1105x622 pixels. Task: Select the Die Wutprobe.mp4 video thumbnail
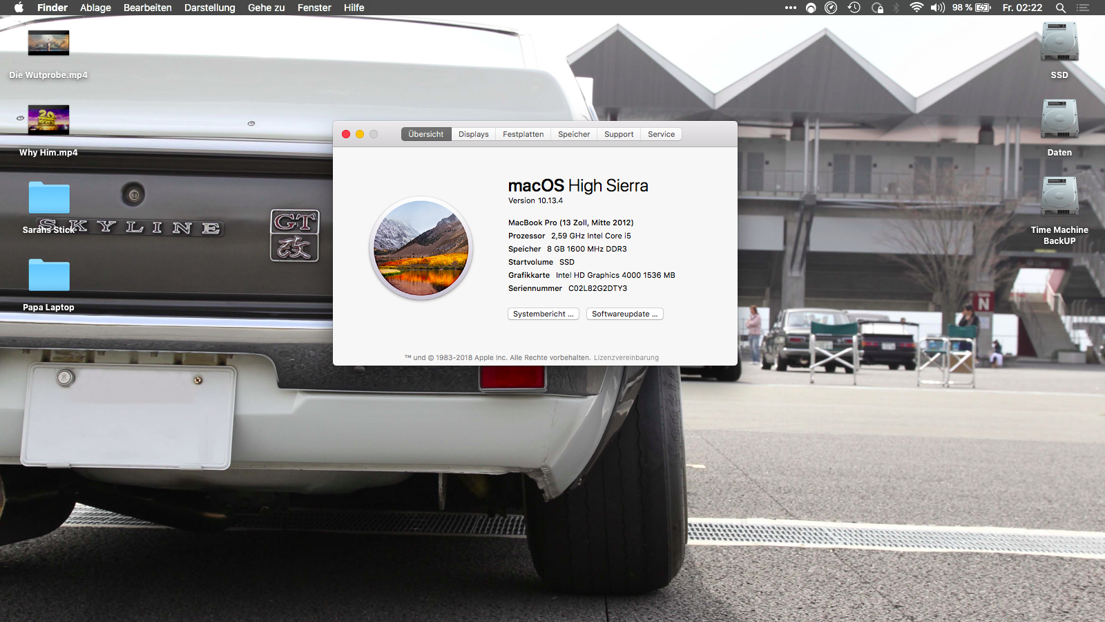[x=48, y=43]
